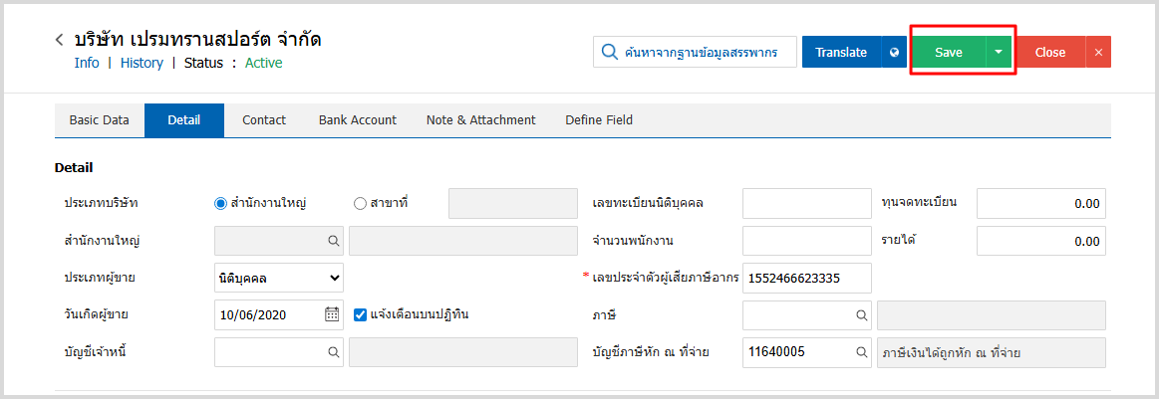The height and width of the screenshot is (399, 1159).
Task: Select the สำนักงานใหญ่ radio button
Action: (x=221, y=203)
